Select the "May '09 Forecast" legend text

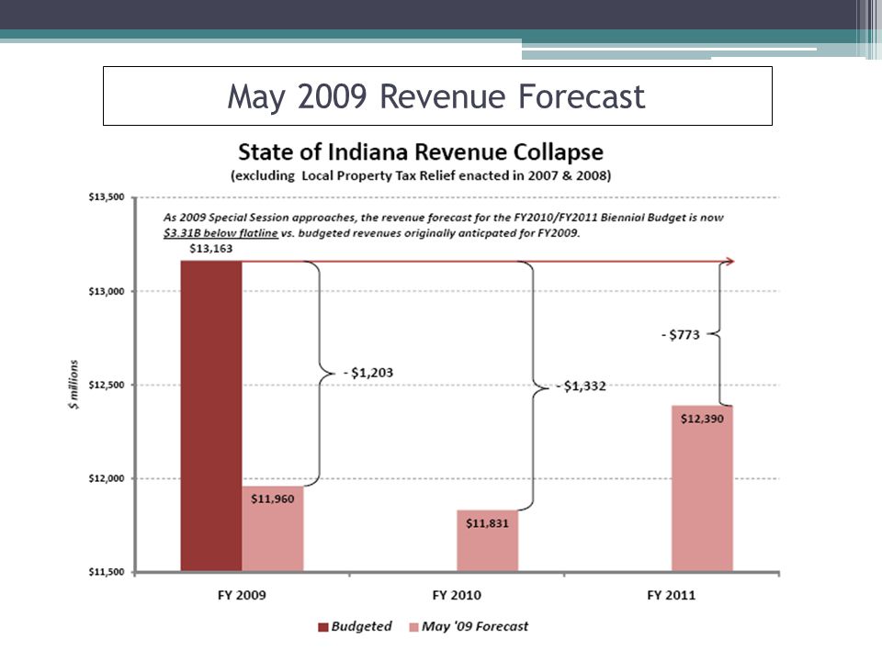(475, 626)
